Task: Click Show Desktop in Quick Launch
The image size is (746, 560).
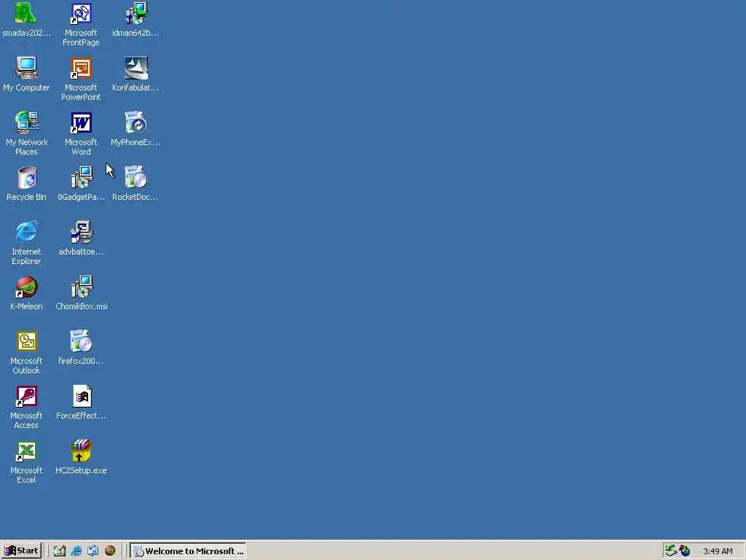Action: (60, 551)
